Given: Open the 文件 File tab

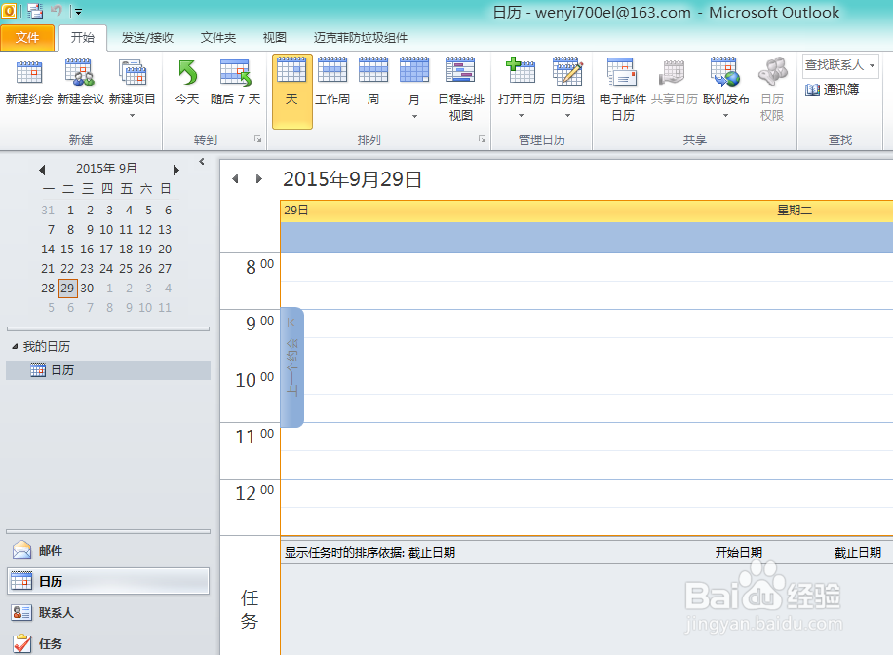Looking at the screenshot, I should click(27, 38).
